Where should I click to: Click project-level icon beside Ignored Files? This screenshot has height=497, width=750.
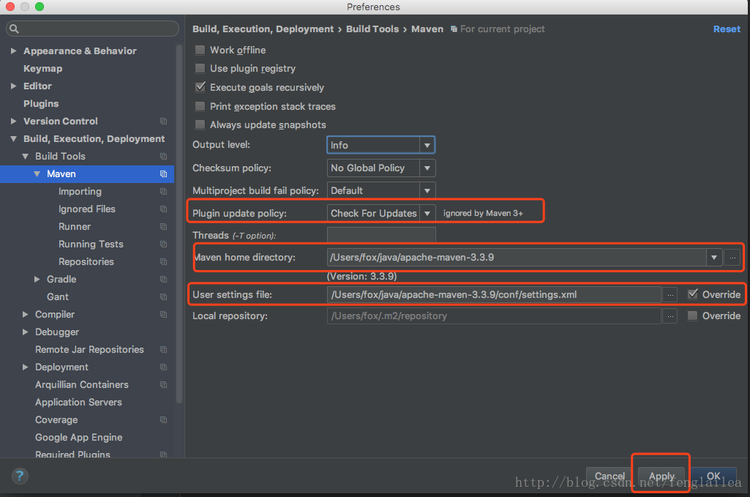[164, 209]
